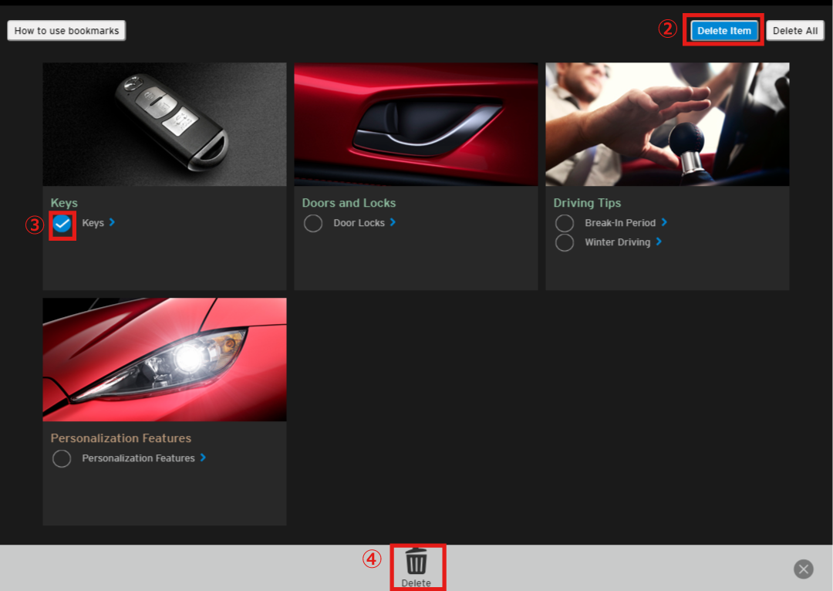Open the gear shift driving thumbnail
833x591 pixels.
pos(667,124)
